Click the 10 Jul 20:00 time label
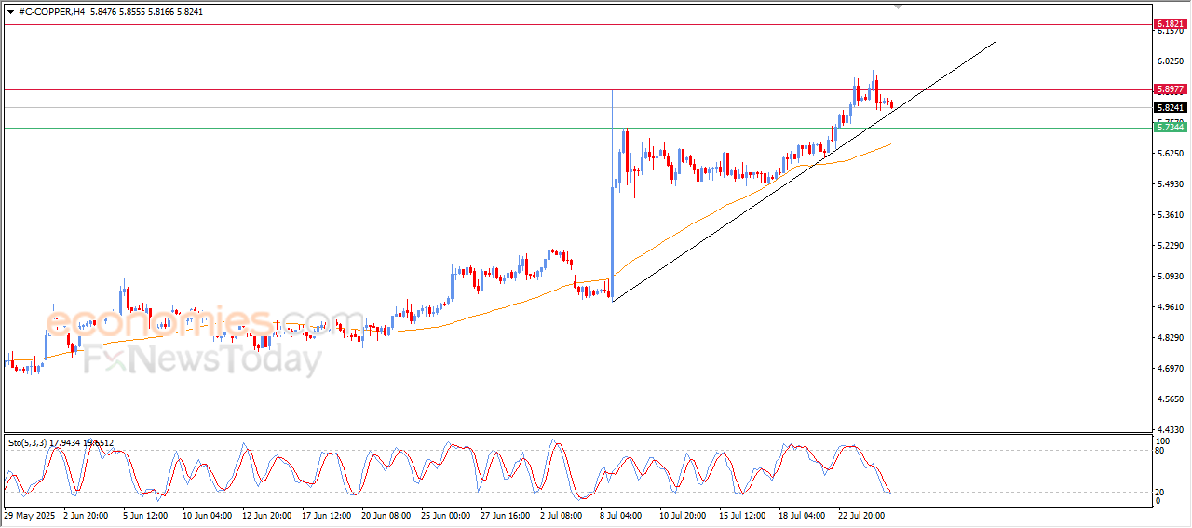 pos(684,514)
